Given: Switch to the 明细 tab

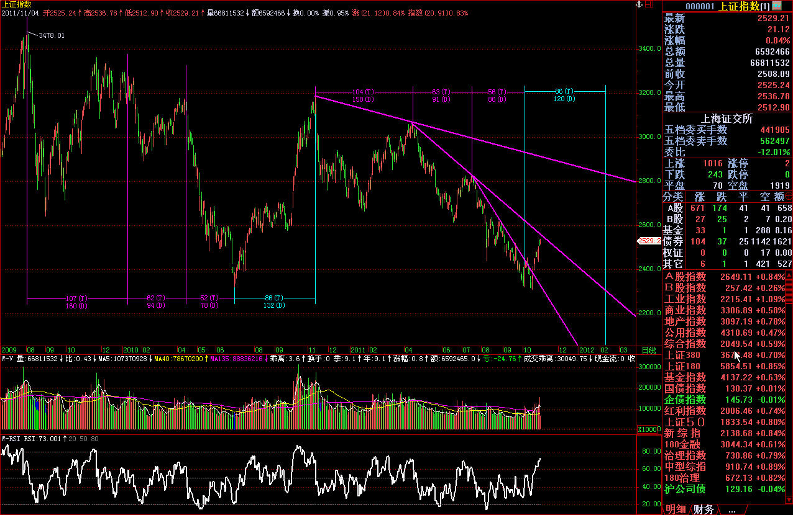Looking at the screenshot, I should (677, 509).
